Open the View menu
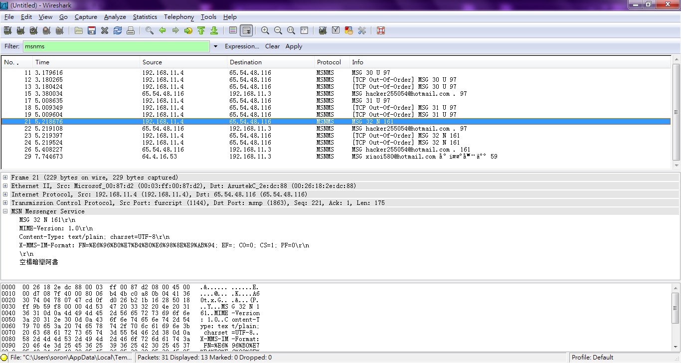 click(x=45, y=17)
